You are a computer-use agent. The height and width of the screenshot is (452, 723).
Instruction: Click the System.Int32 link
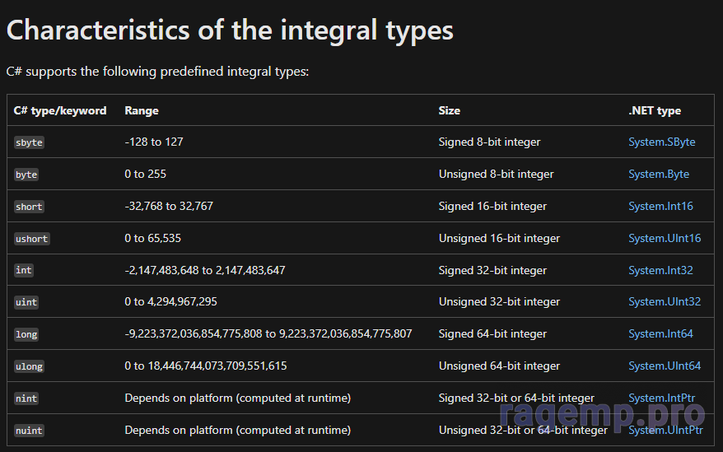click(x=660, y=270)
